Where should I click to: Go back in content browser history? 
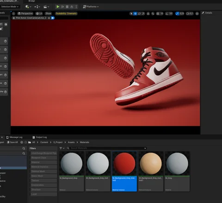click(22, 142)
